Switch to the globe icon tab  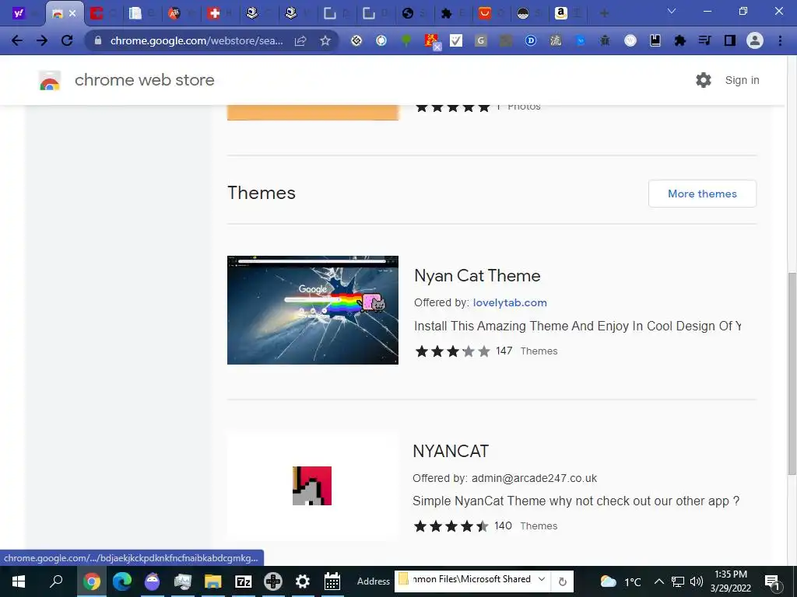pos(408,13)
